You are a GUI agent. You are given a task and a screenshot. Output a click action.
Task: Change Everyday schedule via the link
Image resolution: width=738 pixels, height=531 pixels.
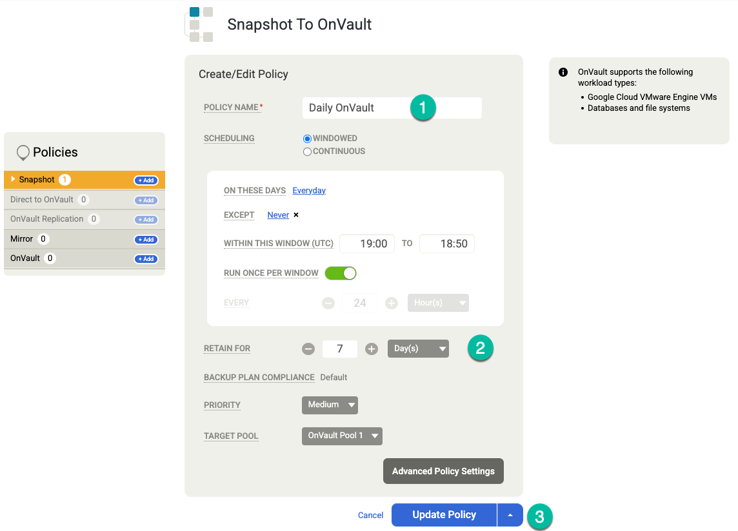pos(309,190)
